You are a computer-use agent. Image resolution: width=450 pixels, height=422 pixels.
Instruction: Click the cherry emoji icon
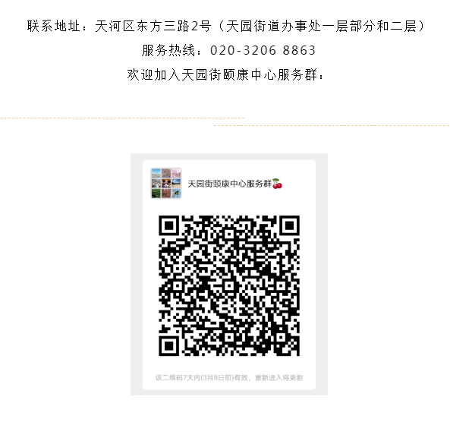click(277, 184)
